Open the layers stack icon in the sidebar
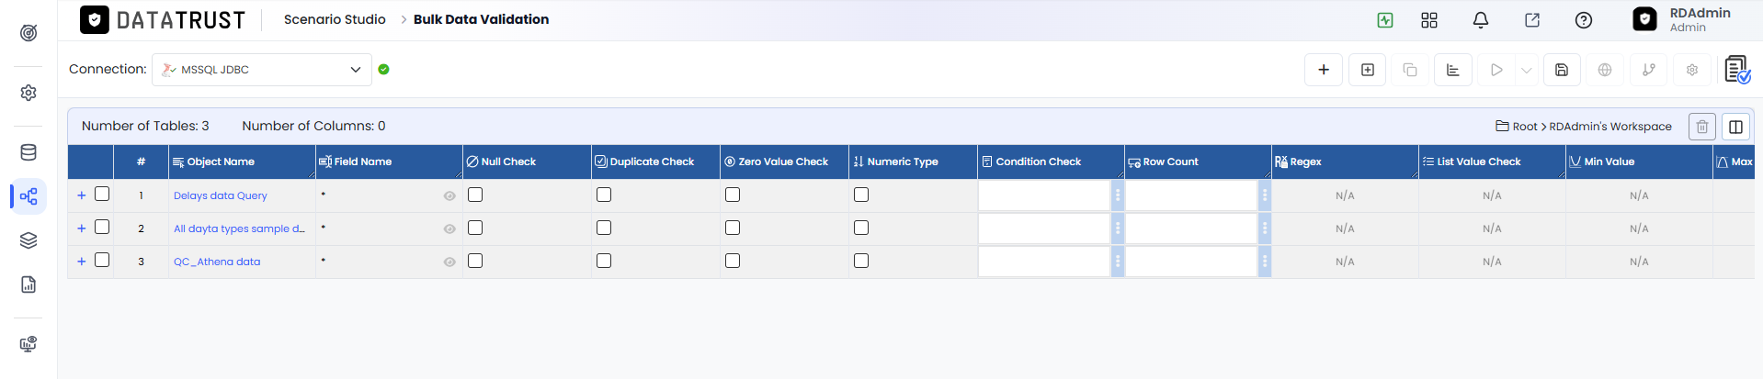Image resolution: width=1763 pixels, height=379 pixels. click(x=28, y=240)
